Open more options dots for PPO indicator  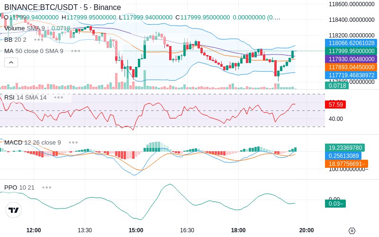point(46,187)
